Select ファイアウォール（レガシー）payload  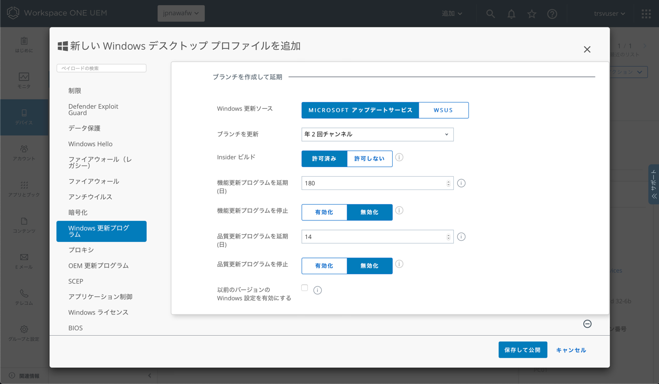tap(100, 163)
